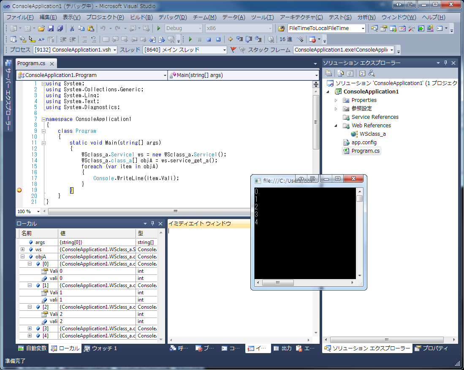
Task: Open the ファイル(F) menu
Action: [20, 17]
